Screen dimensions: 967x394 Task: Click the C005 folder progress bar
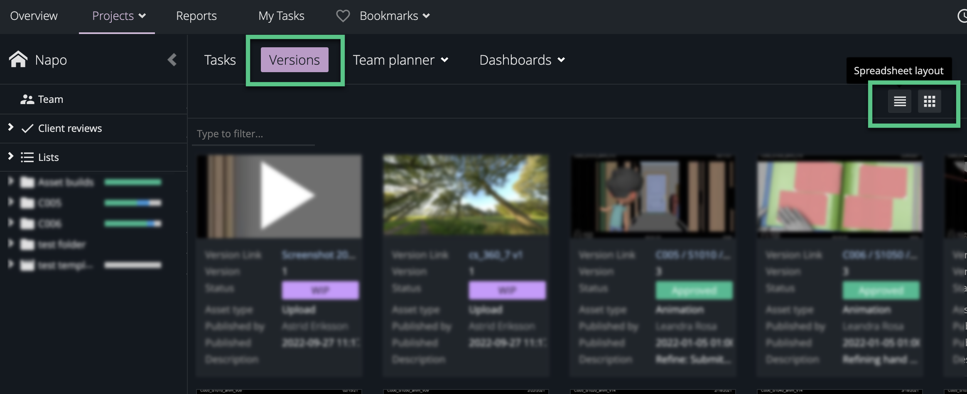[133, 203]
